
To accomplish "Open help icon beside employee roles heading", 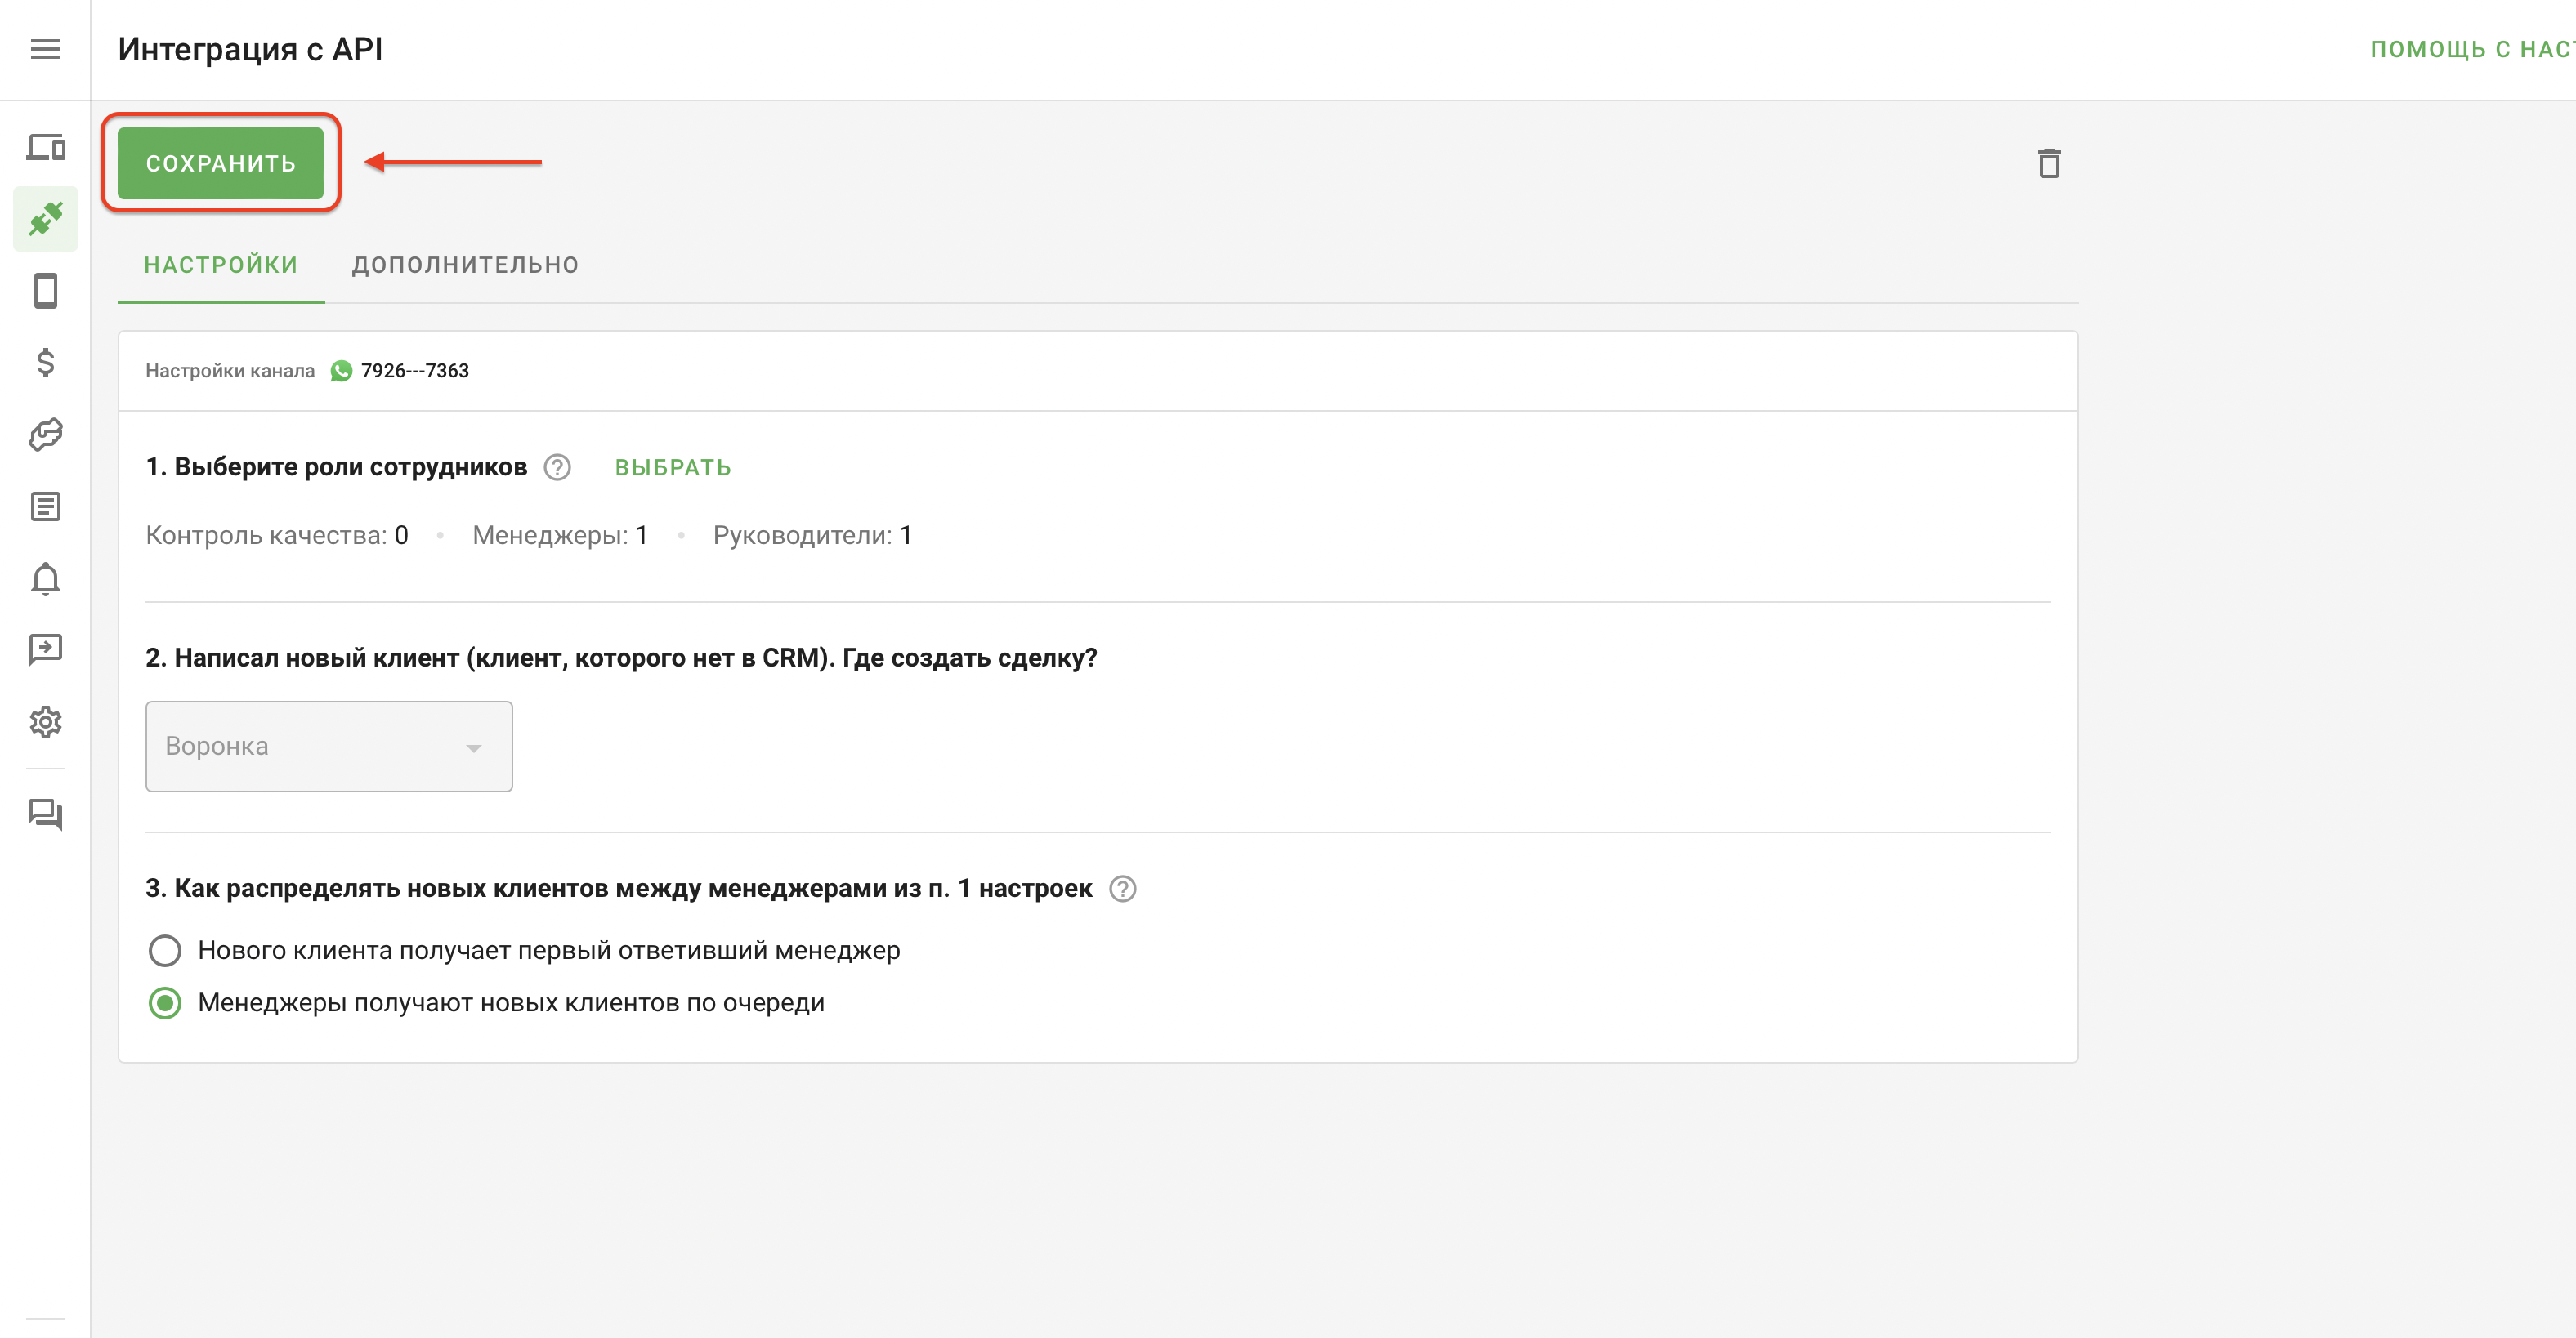I will [x=557, y=468].
